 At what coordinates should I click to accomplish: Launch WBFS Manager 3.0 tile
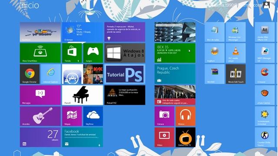(265, 53)
